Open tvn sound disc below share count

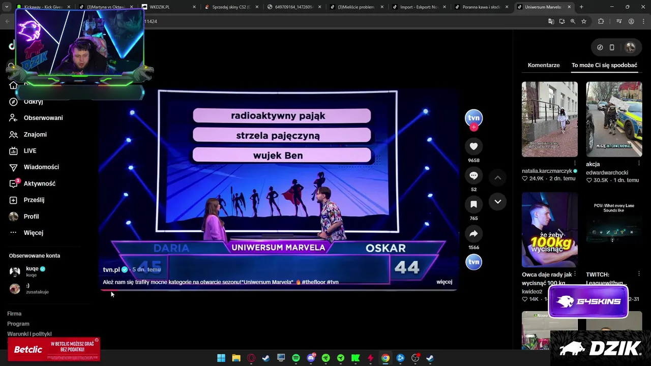click(x=474, y=262)
